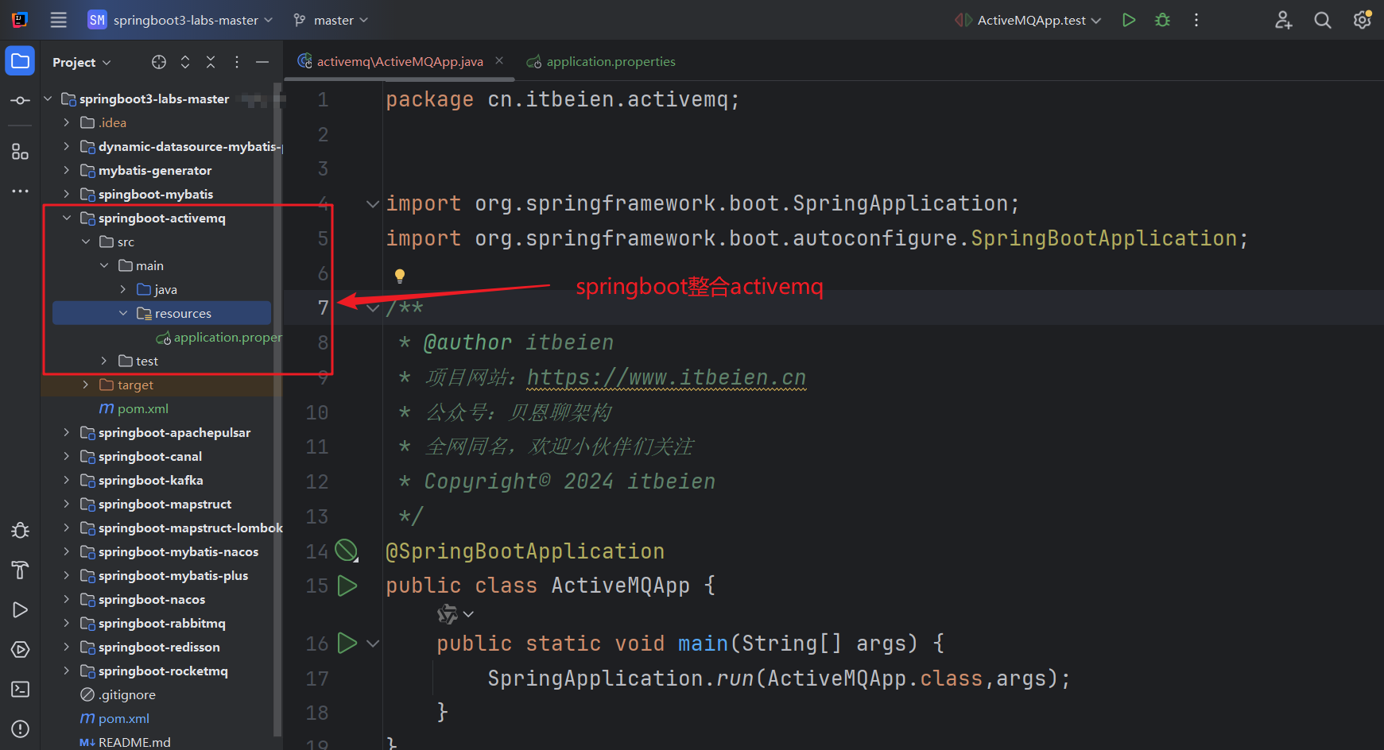The width and height of the screenshot is (1384, 750).
Task: Select springboot-rocketmq module
Action: click(154, 671)
